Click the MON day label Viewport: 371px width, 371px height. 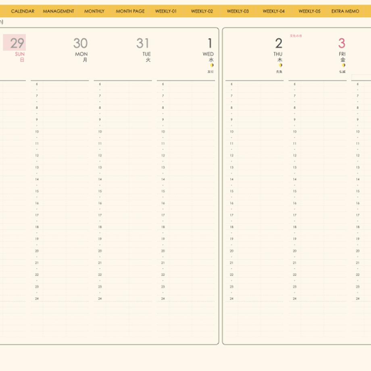(x=81, y=54)
